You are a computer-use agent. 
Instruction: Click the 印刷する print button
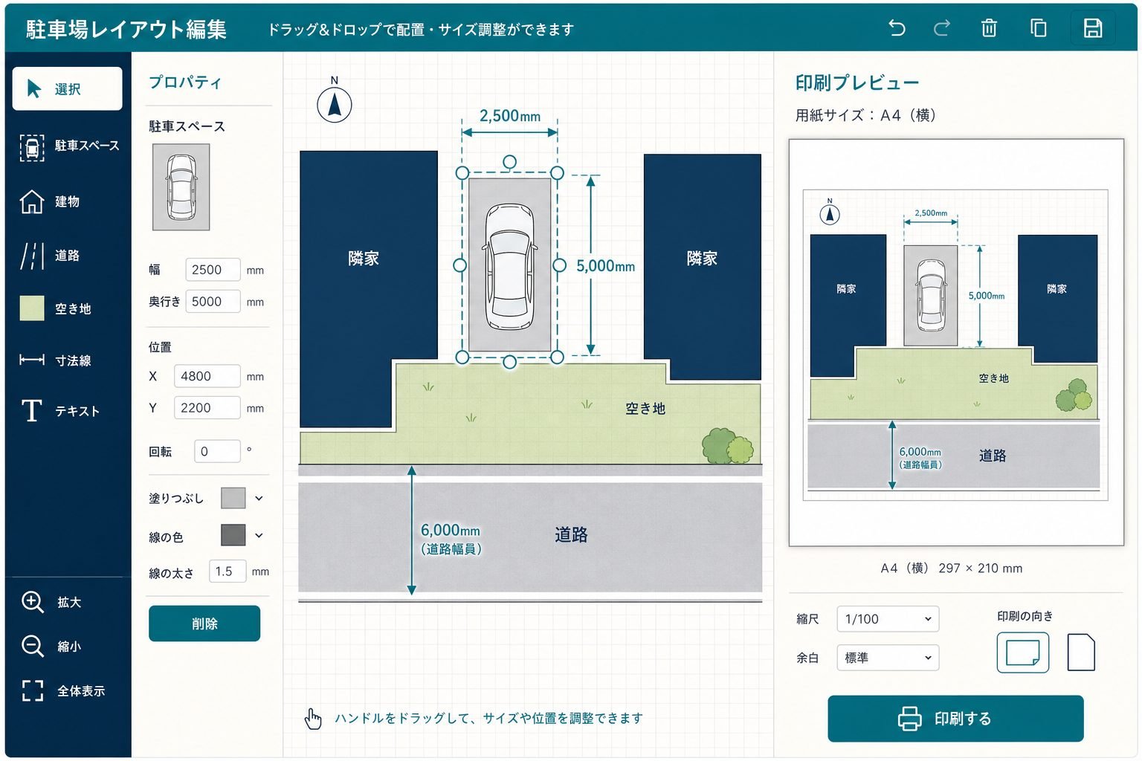point(955,719)
